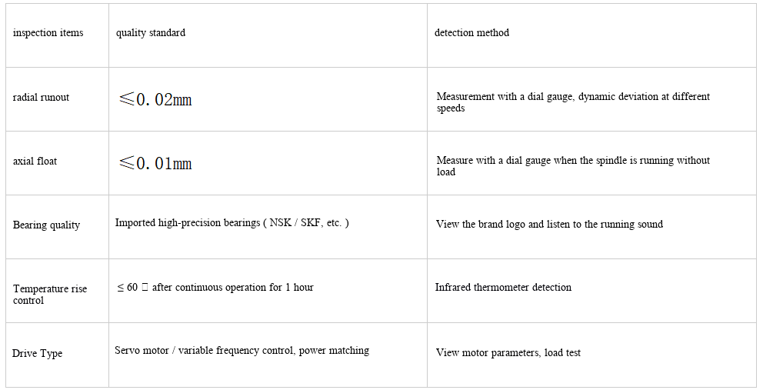763x390 pixels.
Task: Click 'View motor parameters, load test' text
Action: 508,353
